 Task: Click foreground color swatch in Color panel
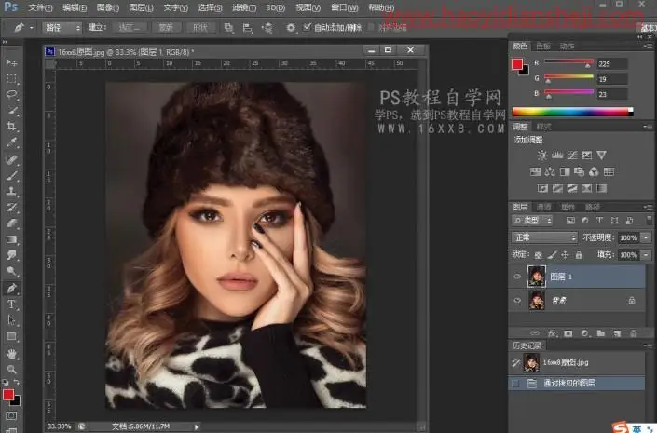tap(516, 64)
